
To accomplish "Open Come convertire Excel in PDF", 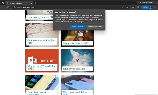I will pos(41,42).
